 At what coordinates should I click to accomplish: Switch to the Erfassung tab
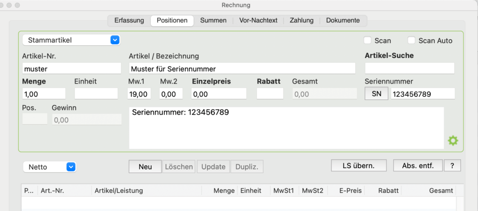(x=129, y=21)
